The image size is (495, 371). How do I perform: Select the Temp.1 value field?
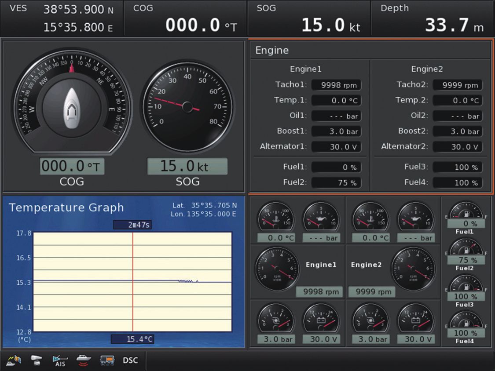point(336,100)
